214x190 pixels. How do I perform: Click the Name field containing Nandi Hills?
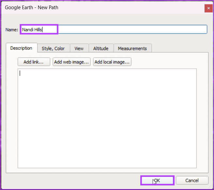[114, 29]
